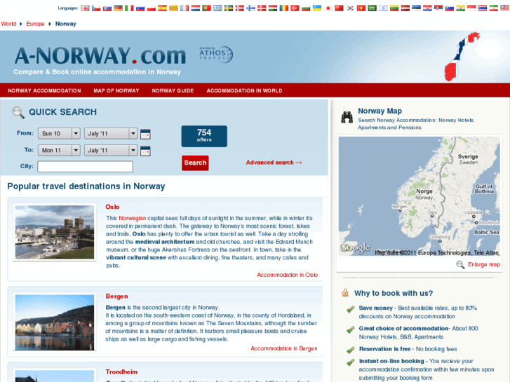This screenshot has height=382, width=510.
Task: Go to Europe in breadcrumb
Action: coord(35,24)
